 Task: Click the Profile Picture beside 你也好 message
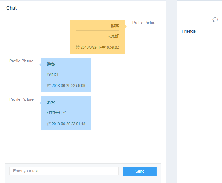click(21, 61)
